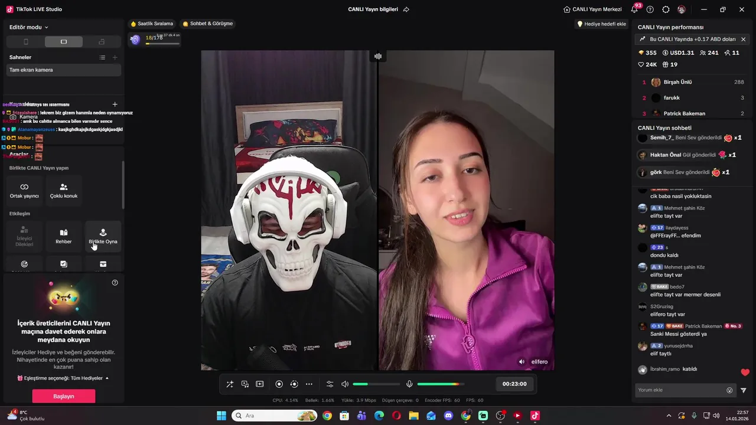Open the Çoklu konuk multi-guest tool
Screen dimensions: 756x425
(x=64, y=191)
